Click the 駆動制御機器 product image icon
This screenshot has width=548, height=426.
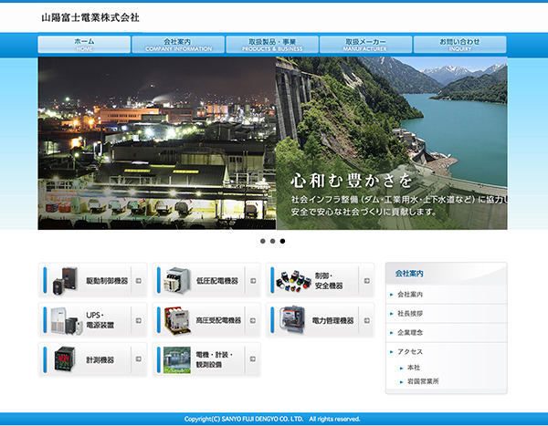pos(64,280)
